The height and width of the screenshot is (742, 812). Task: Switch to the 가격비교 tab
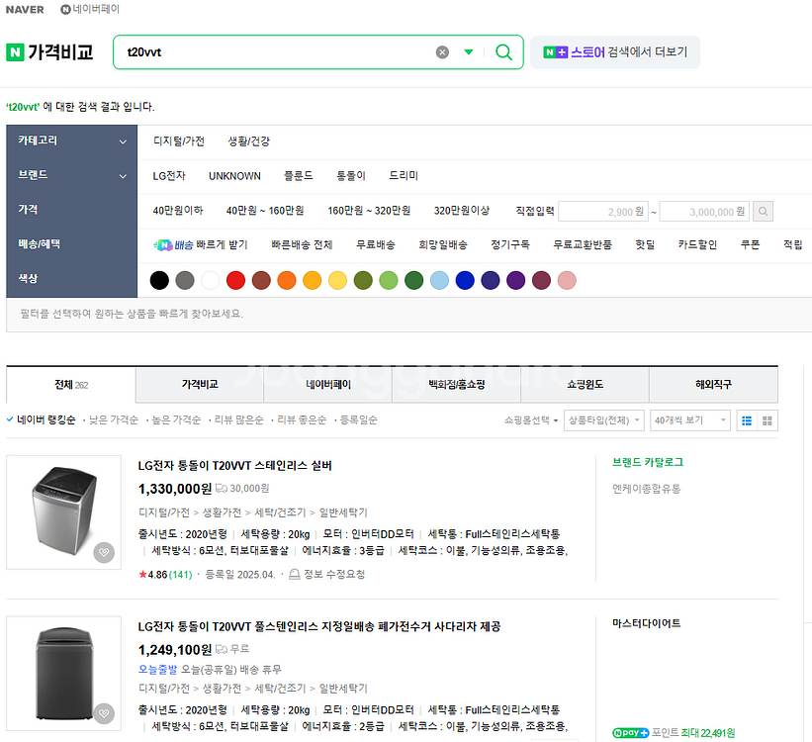click(199, 384)
